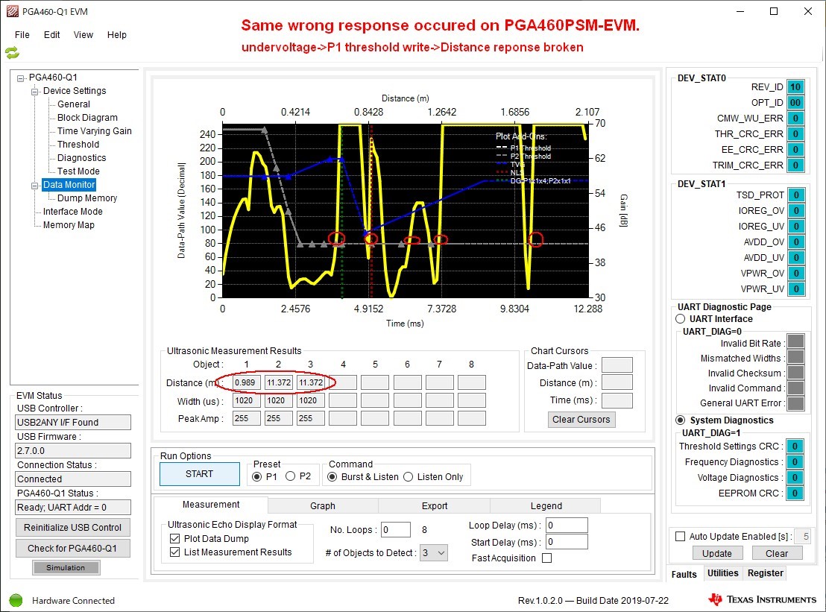Click the START button
Image resolution: width=826 pixels, height=612 pixels.
[x=200, y=474]
